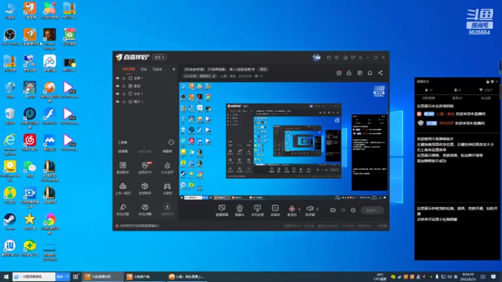Screen dimensions: 502x282
Task: Lock the 全屏 1 source
Action: (x=124, y=78)
